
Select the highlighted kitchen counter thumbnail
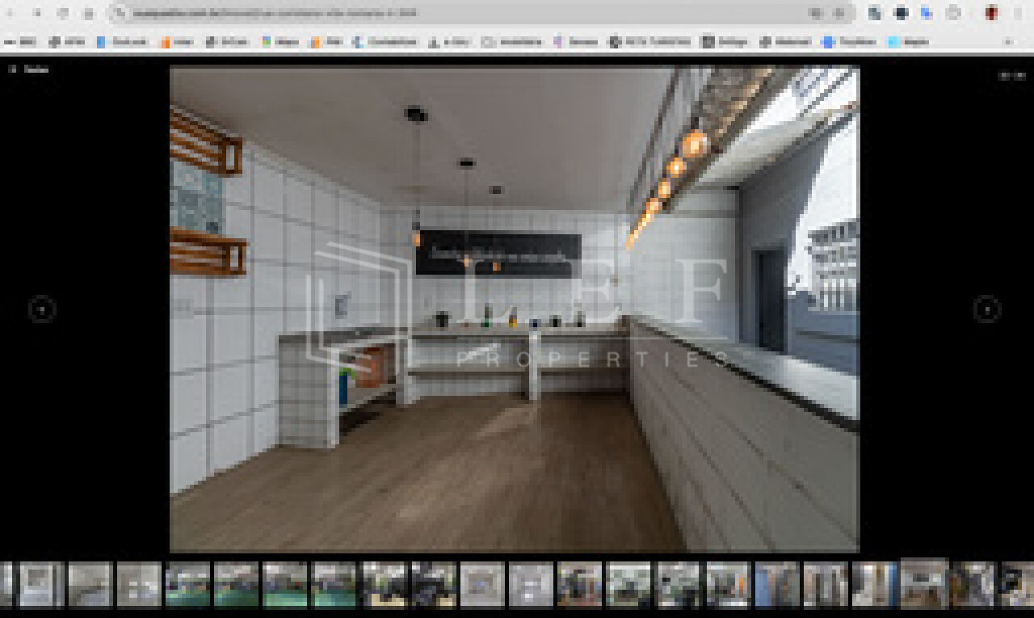click(924, 583)
